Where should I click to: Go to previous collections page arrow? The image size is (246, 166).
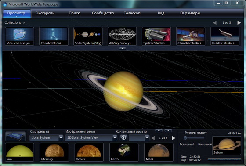pos(215,23)
